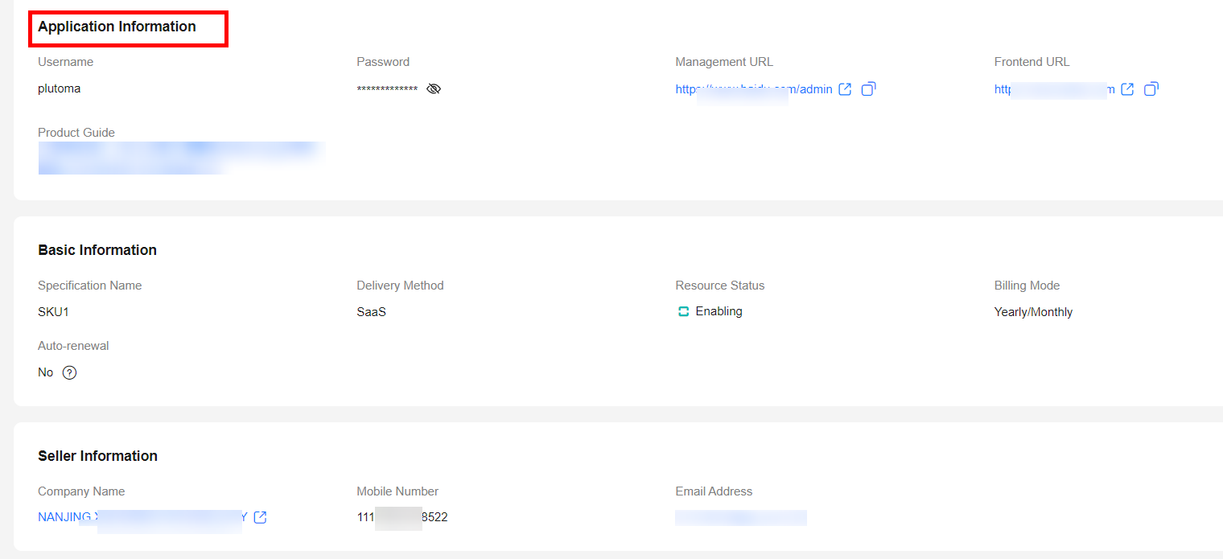Click the Enabling status text

pyautogui.click(x=719, y=311)
